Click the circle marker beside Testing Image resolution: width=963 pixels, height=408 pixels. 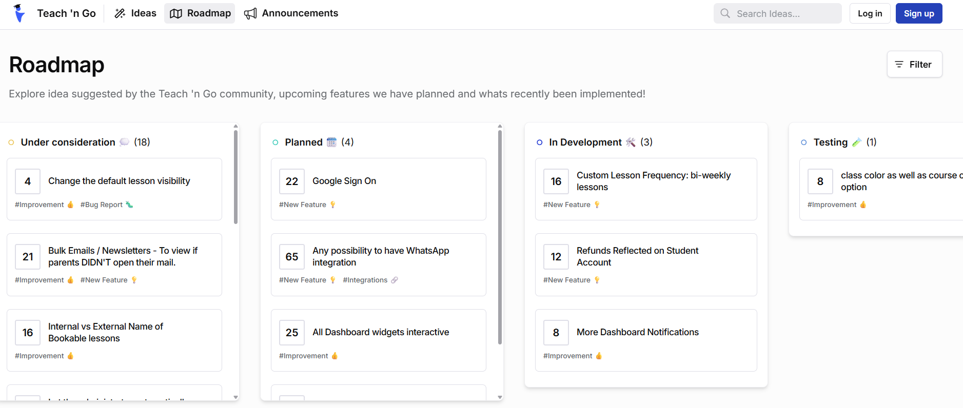point(804,142)
